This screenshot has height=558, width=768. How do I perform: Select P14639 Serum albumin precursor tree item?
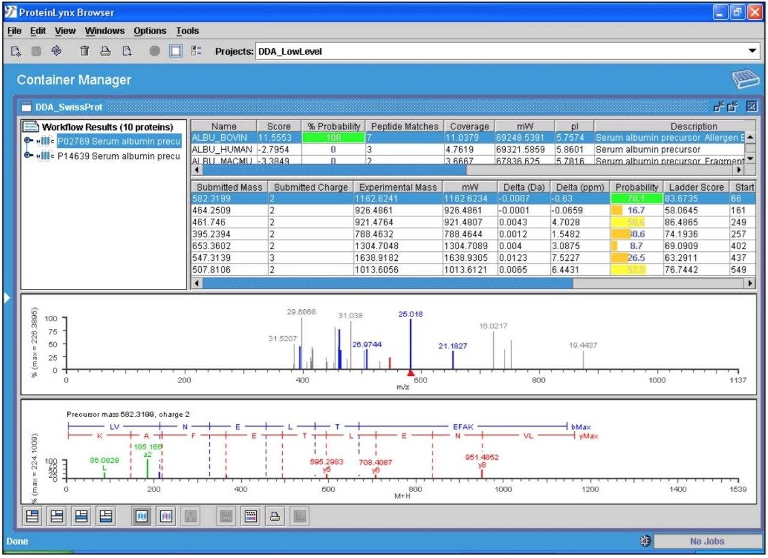[x=119, y=156]
